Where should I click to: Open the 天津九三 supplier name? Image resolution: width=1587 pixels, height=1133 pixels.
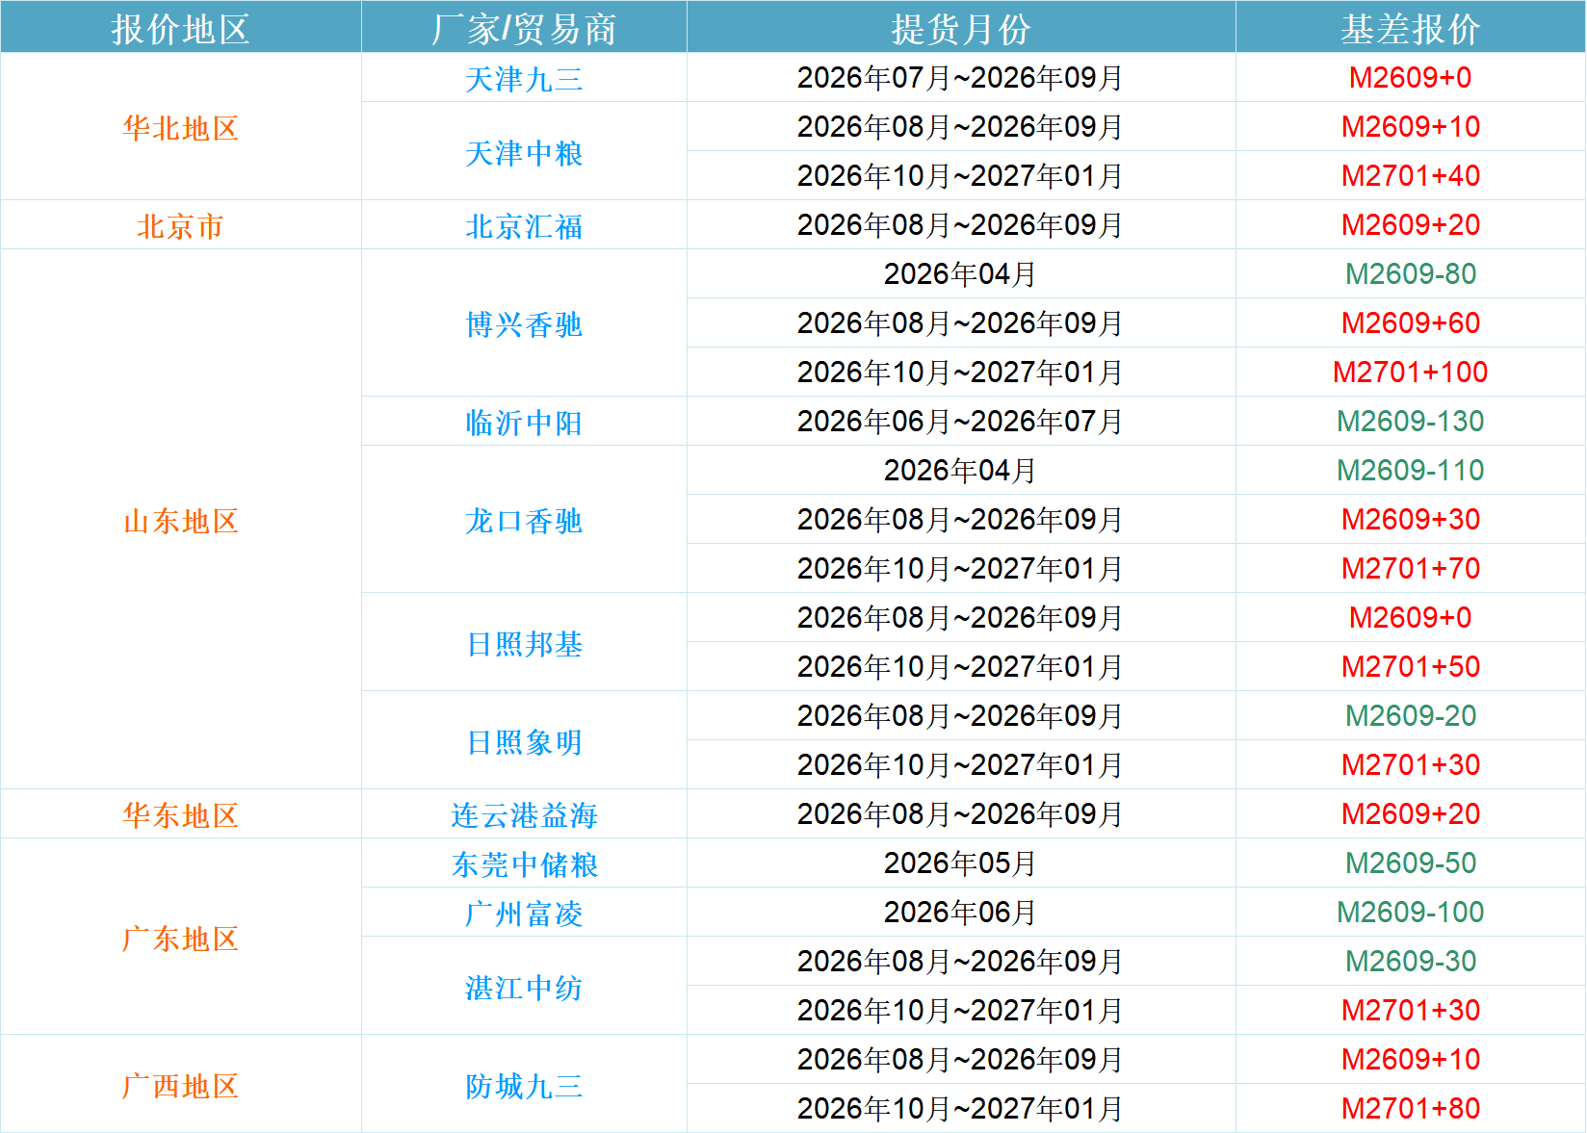[524, 79]
